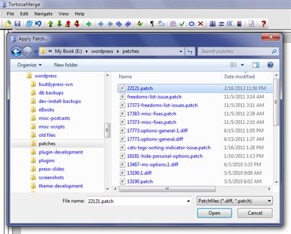The width and height of the screenshot is (291, 234).
Task: Select the buddypress-svn folder
Action: coord(56,84)
